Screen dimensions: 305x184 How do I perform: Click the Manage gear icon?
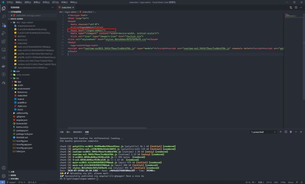3,176
